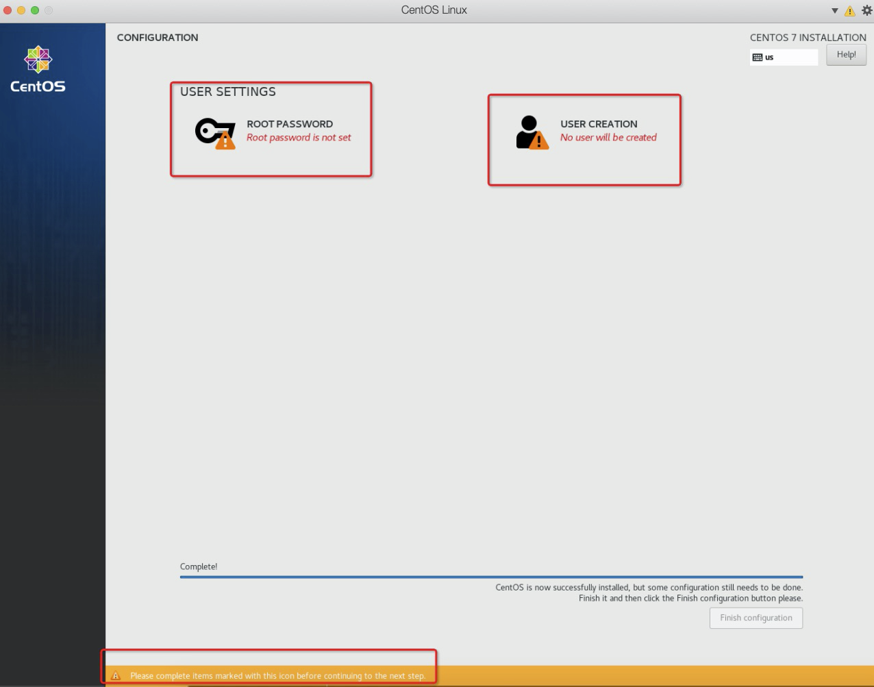Click the CONFIGURATION heading

(158, 38)
